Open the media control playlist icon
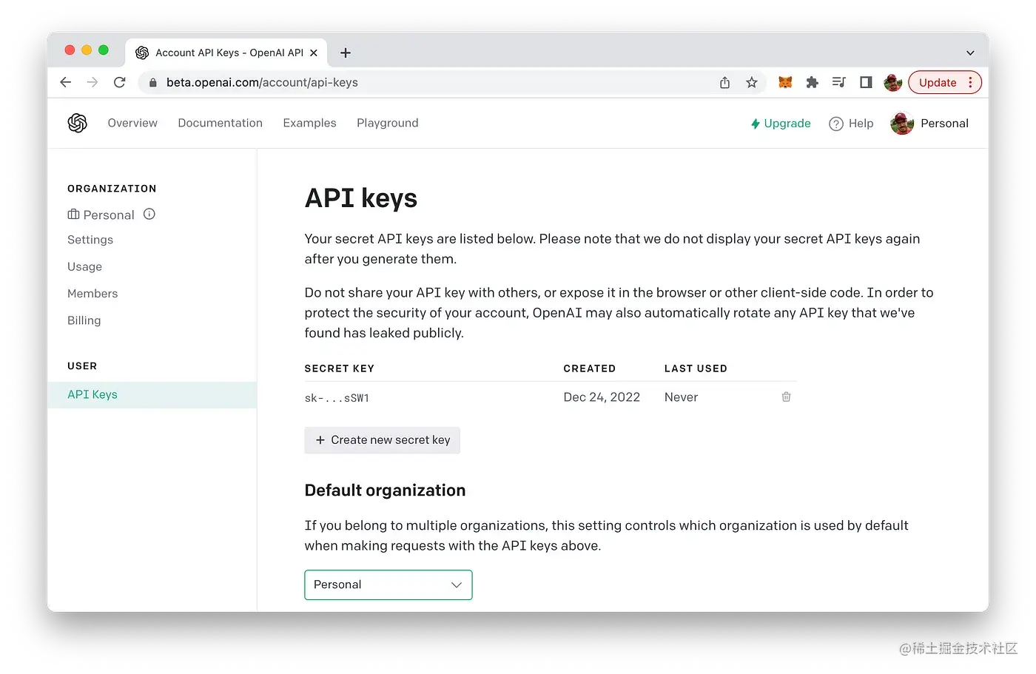 (838, 83)
